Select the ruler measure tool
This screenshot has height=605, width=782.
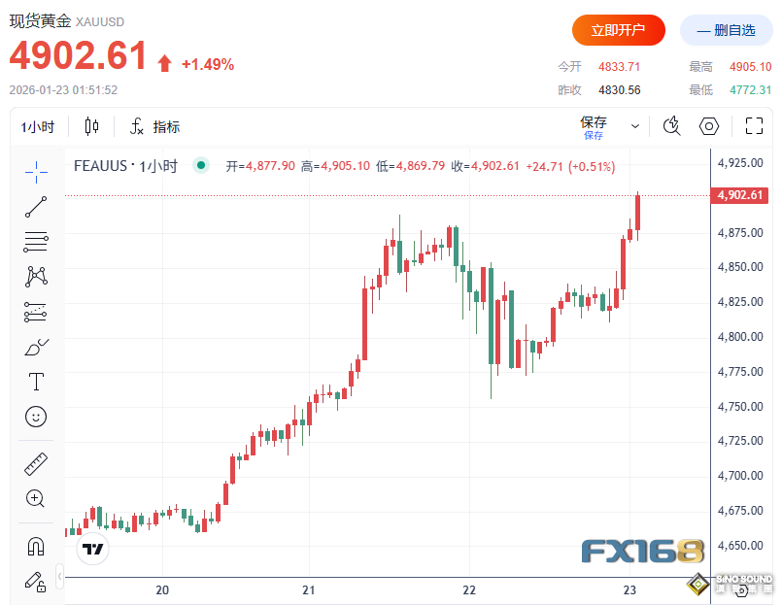[36, 464]
